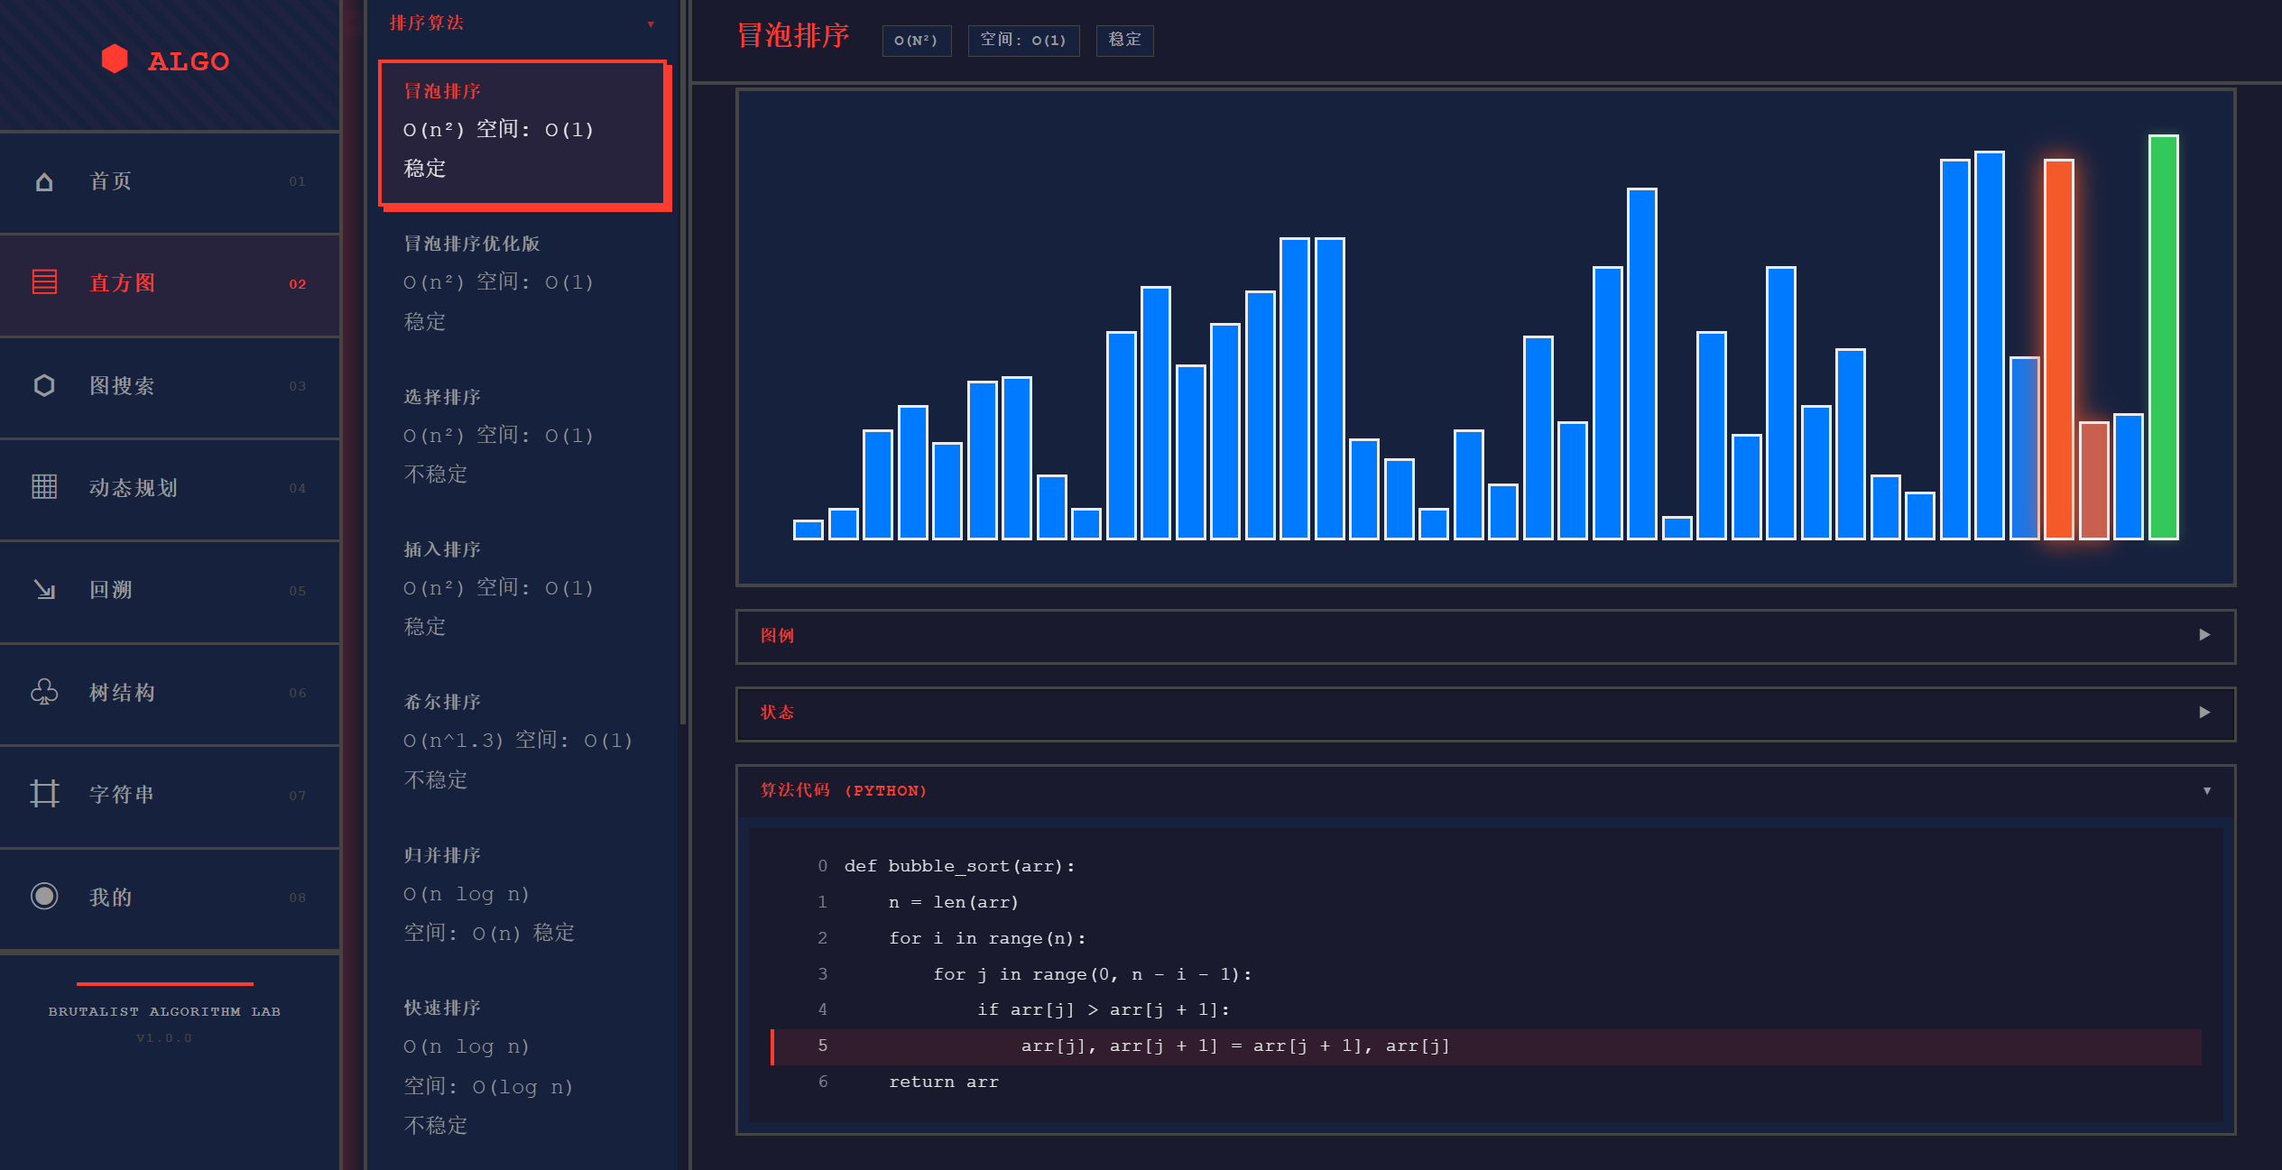
Task: Click the grid icon beside 动态规划
Action: [44, 487]
